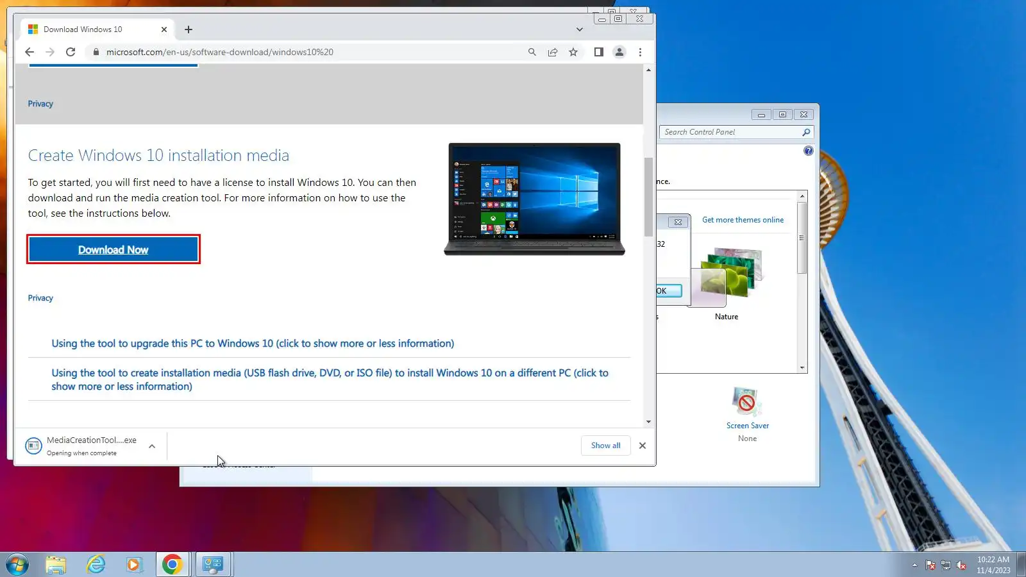Viewport: 1026px width, 577px height.
Task: Share this page using the share icon
Action: click(x=552, y=52)
